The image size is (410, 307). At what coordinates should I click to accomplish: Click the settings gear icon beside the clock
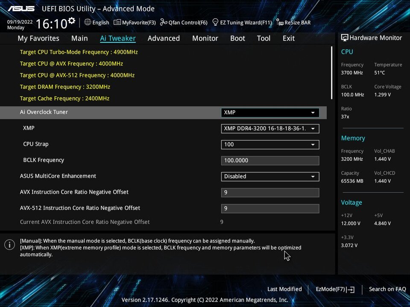click(x=72, y=20)
